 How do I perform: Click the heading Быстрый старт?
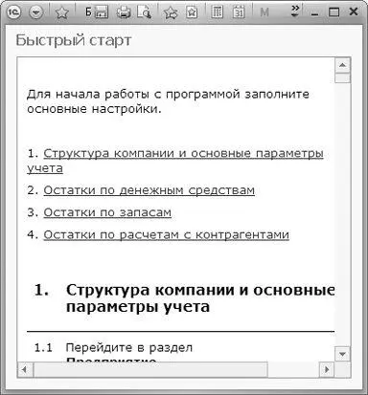(x=74, y=41)
